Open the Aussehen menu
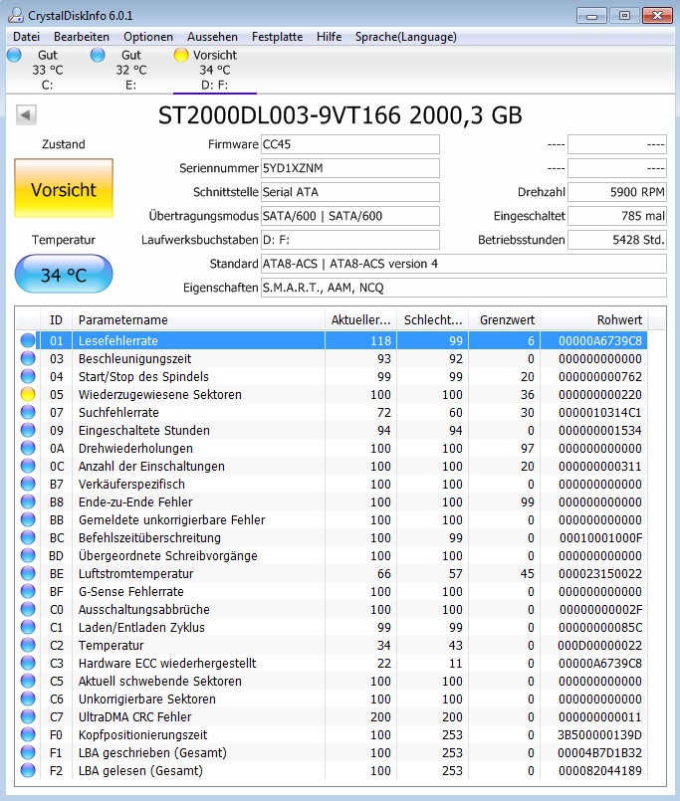The height and width of the screenshot is (801, 680). coord(212,37)
